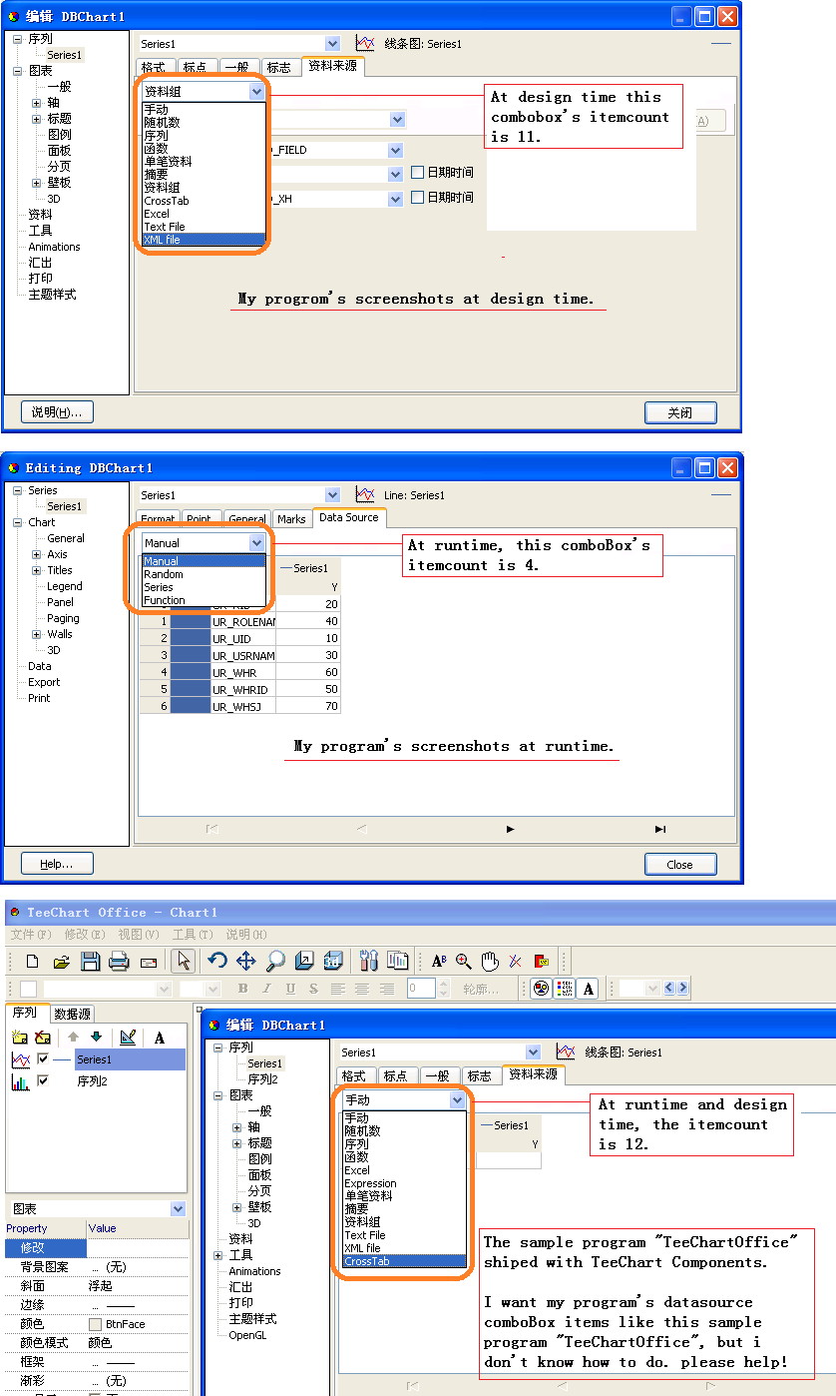Click Open folder icon in TeeChart Office toolbar
836x1396 pixels.
tap(62, 962)
